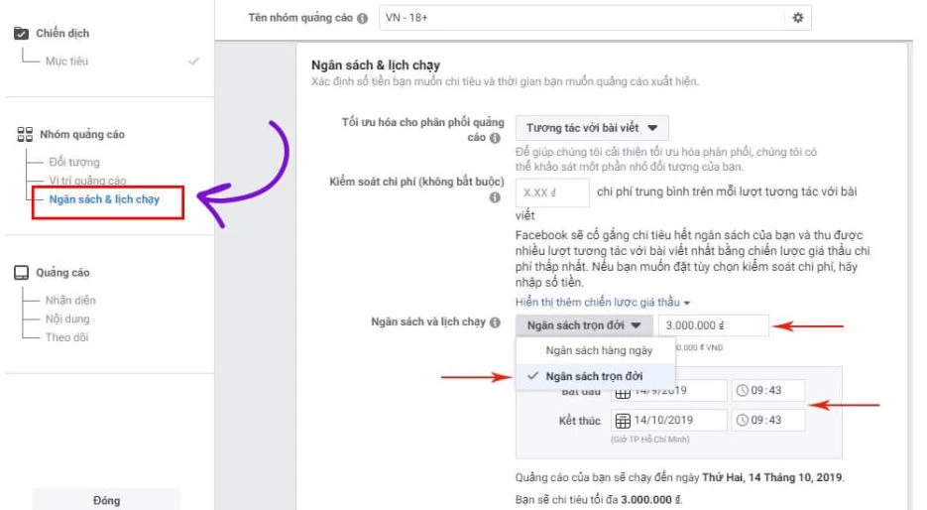
Task: Click the end date field 14/10/2019
Action: pos(669,420)
